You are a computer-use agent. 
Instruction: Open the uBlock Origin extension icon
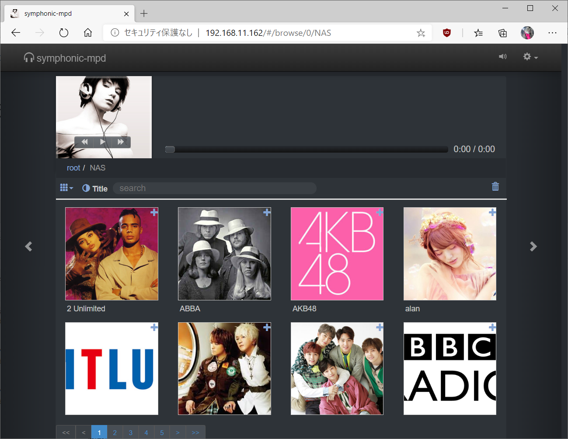pyautogui.click(x=447, y=33)
